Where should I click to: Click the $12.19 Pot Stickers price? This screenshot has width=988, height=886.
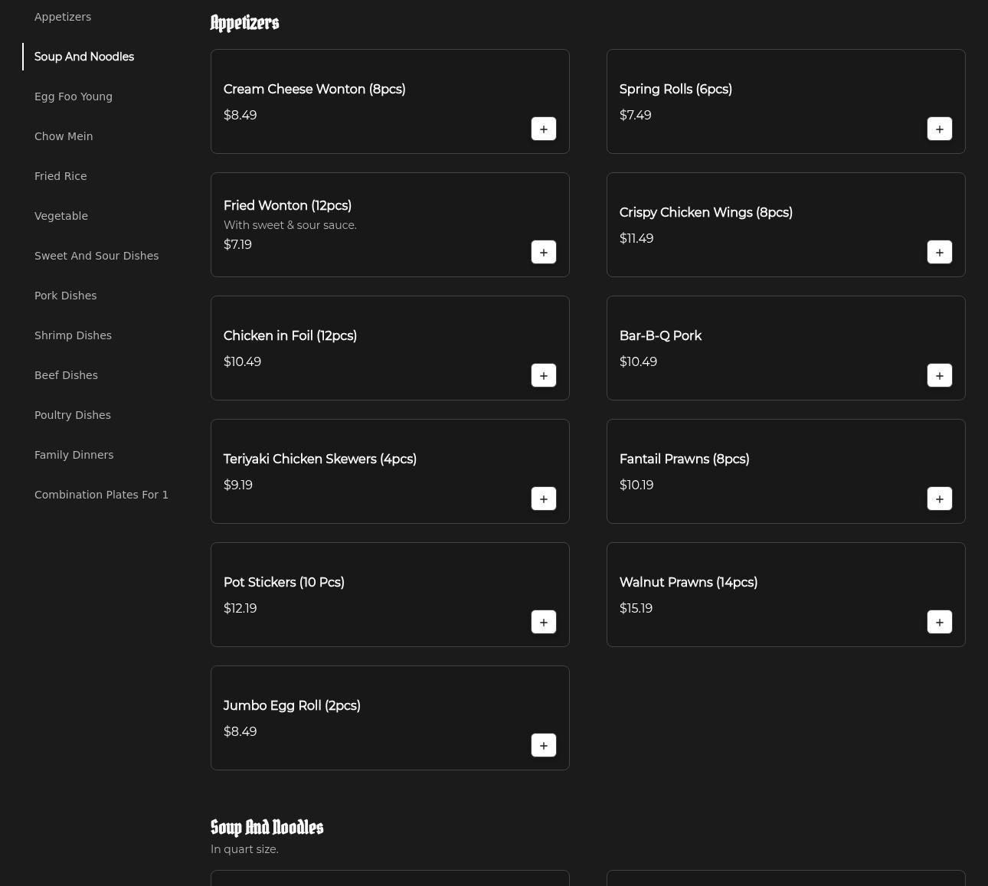[240, 609]
